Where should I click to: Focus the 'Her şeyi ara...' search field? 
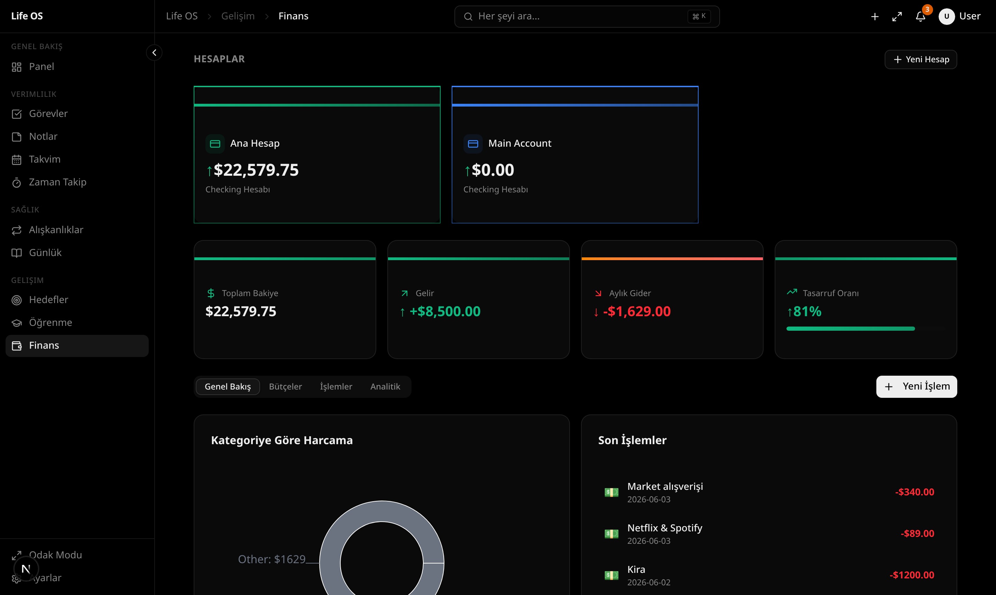tap(587, 17)
